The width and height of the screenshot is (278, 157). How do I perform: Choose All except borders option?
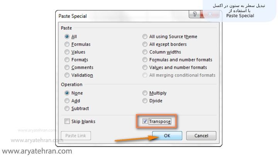point(145,44)
